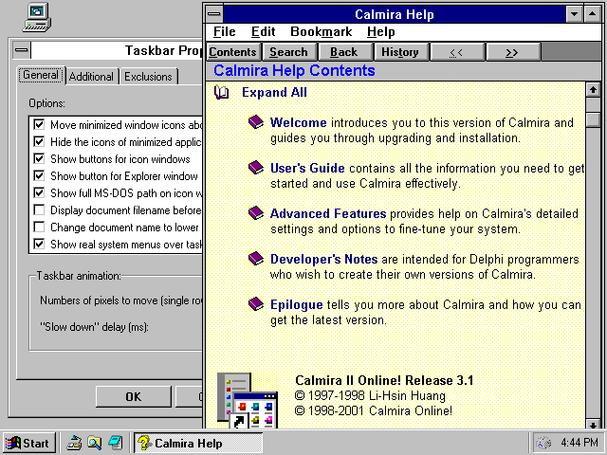
Task: Open the Help menu
Action: click(381, 31)
